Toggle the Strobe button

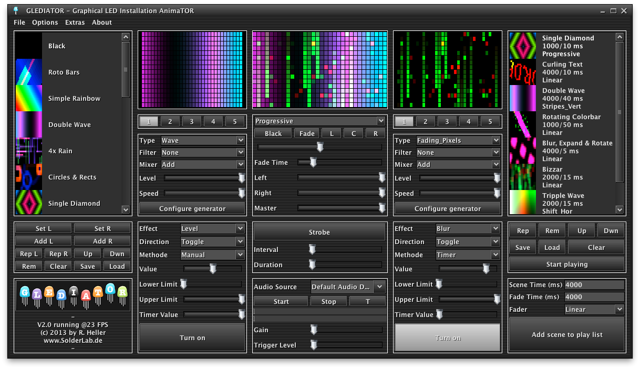tap(319, 232)
